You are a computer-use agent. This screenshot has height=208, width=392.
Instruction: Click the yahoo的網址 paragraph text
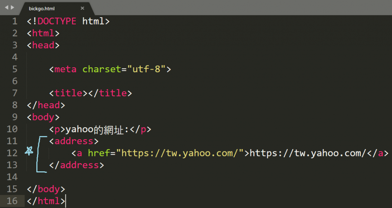[x=97, y=129]
